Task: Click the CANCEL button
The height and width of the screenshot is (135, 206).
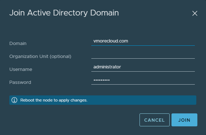Action: pyautogui.click(x=155, y=120)
